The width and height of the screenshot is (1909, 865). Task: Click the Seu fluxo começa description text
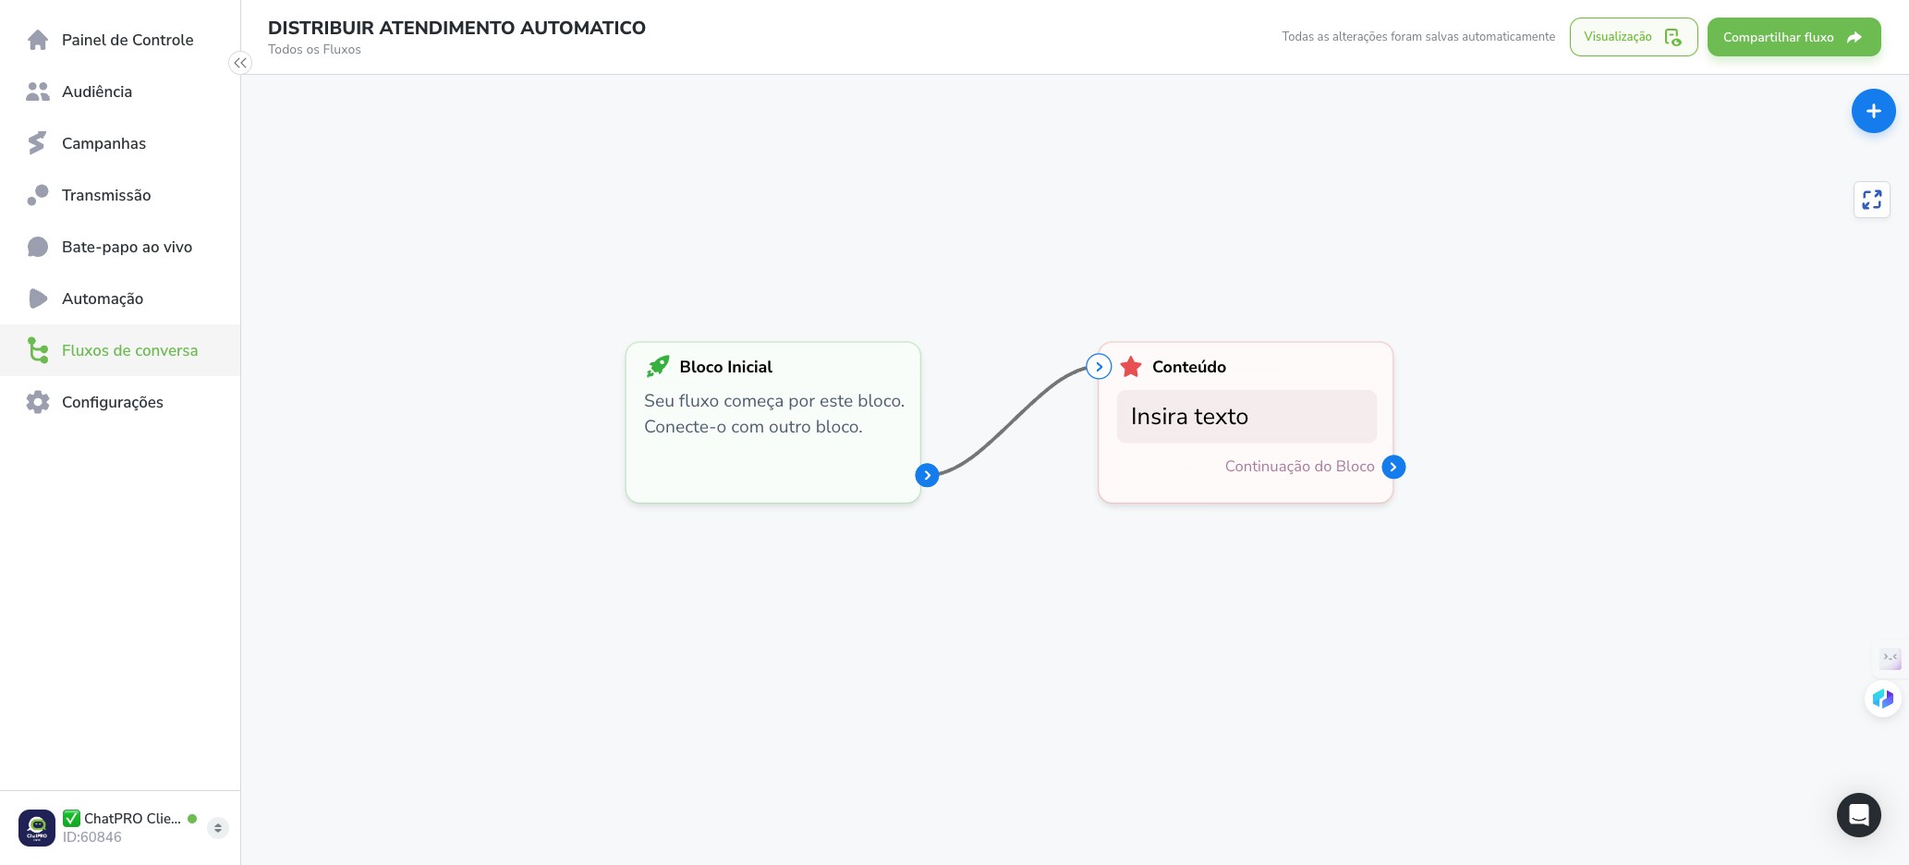(774, 414)
